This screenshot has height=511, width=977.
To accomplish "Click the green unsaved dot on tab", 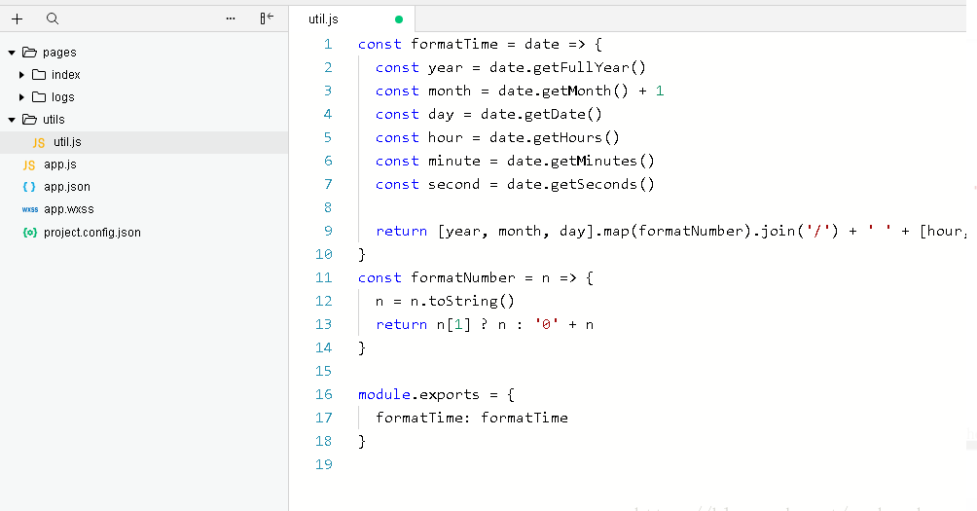I will pyautogui.click(x=399, y=19).
